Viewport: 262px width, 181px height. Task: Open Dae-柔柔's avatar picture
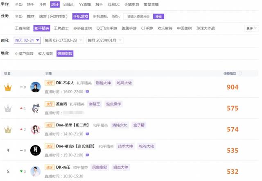click(x=36, y=129)
